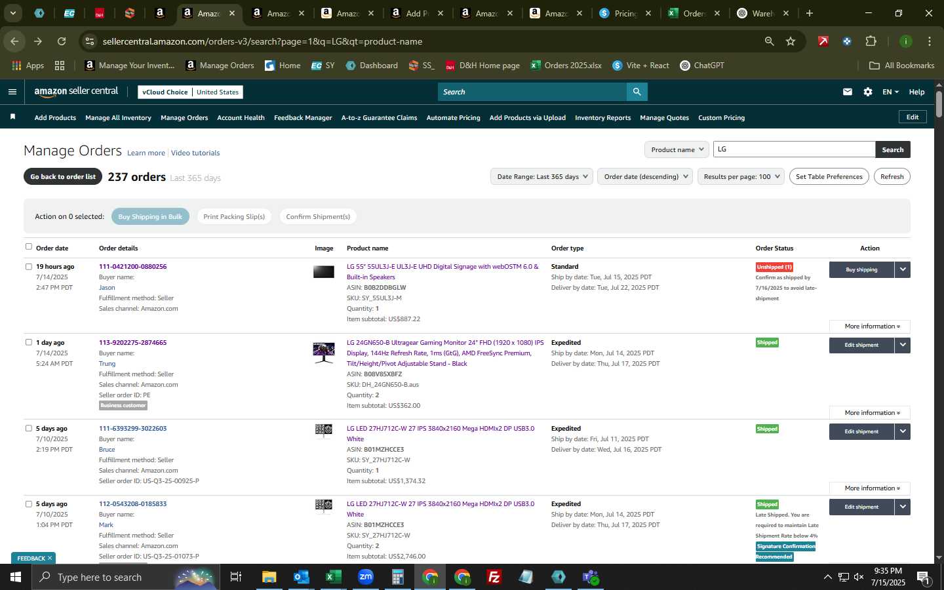Click the black Search button for orders
Viewport: 944px width, 590px height.
coord(892,149)
